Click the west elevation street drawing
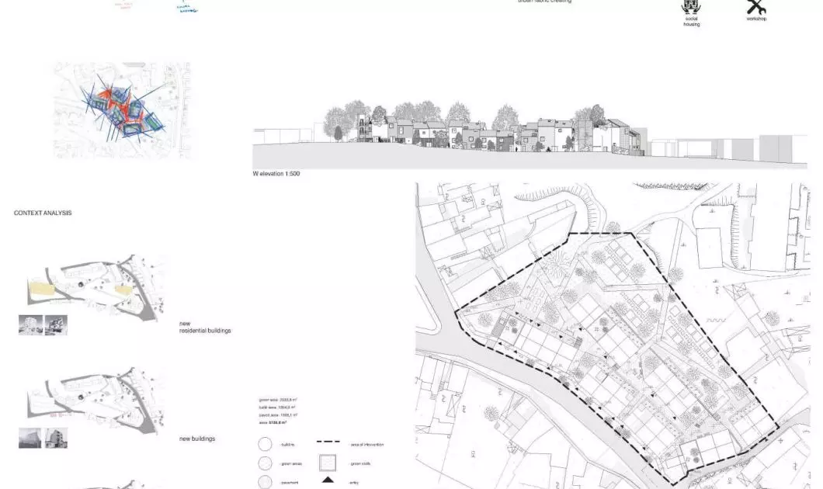 point(530,134)
